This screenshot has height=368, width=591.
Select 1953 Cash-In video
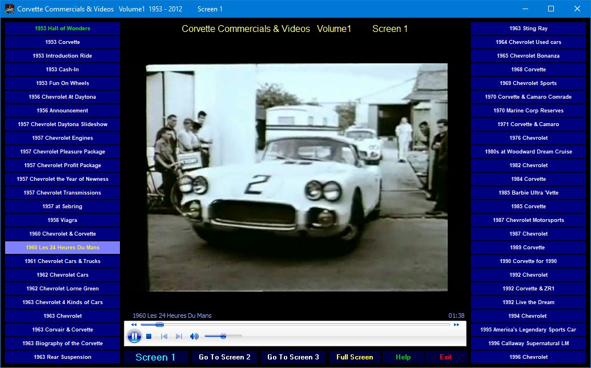63,69
